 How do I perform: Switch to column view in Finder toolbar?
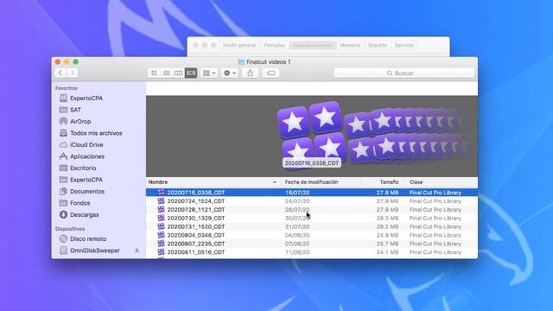click(x=179, y=73)
